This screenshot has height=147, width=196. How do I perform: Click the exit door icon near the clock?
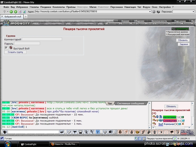click(x=177, y=132)
